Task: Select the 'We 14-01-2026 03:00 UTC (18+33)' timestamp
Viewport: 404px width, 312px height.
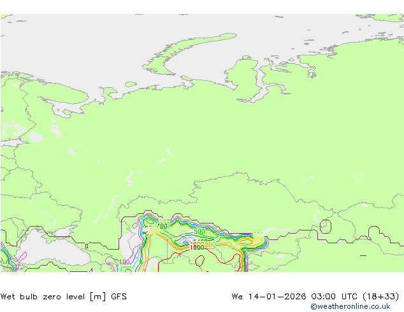Action: 315,297
